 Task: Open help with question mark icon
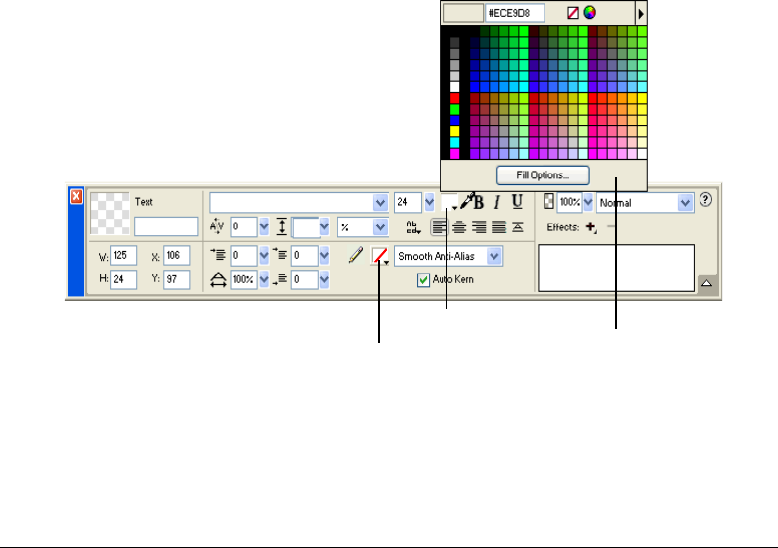tap(705, 200)
